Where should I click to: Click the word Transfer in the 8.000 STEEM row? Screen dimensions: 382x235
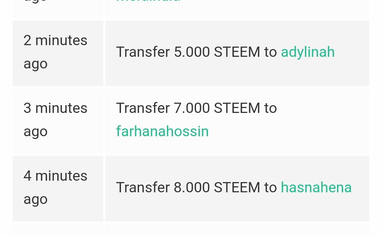pyautogui.click(x=143, y=187)
